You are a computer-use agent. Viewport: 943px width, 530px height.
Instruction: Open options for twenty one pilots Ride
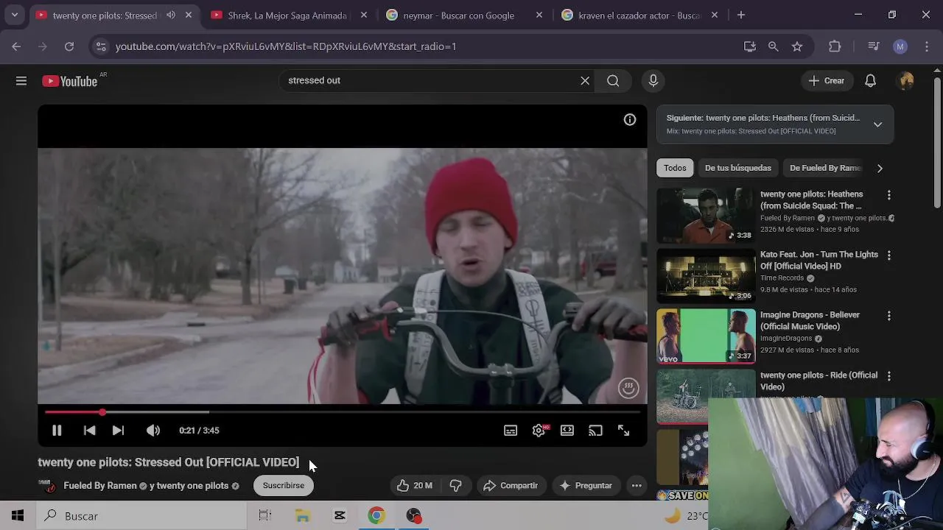[x=889, y=376]
